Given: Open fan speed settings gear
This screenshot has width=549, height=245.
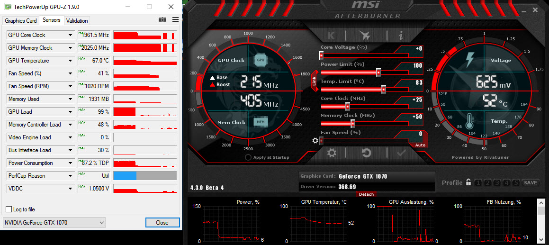Looking at the screenshot, I should tap(315, 141).
